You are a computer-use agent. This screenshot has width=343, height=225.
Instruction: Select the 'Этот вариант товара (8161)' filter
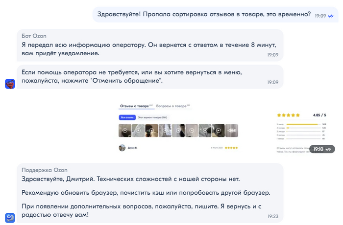(152, 117)
